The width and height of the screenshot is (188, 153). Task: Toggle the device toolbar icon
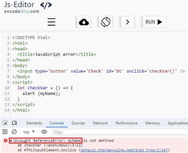point(14,123)
